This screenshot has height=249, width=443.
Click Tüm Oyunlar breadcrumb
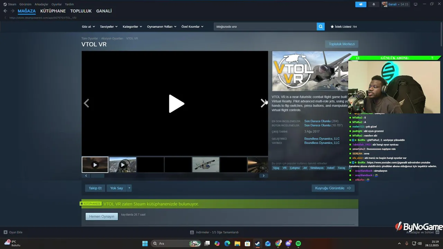[x=90, y=38]
